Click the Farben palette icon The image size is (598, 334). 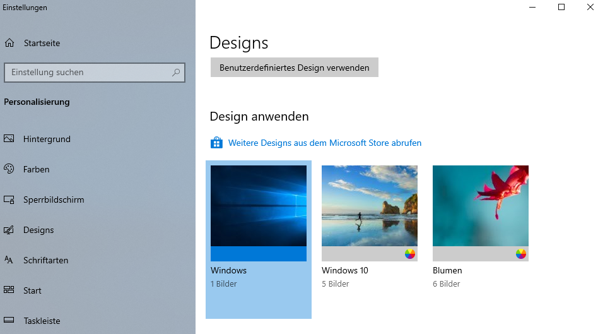pos(9,169)
